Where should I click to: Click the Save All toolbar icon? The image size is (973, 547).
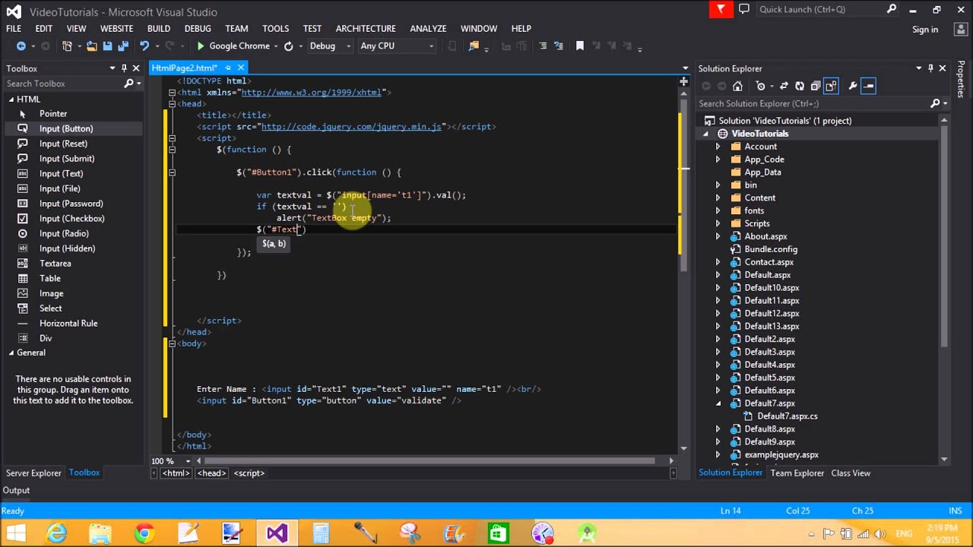(x=122, y=46)
